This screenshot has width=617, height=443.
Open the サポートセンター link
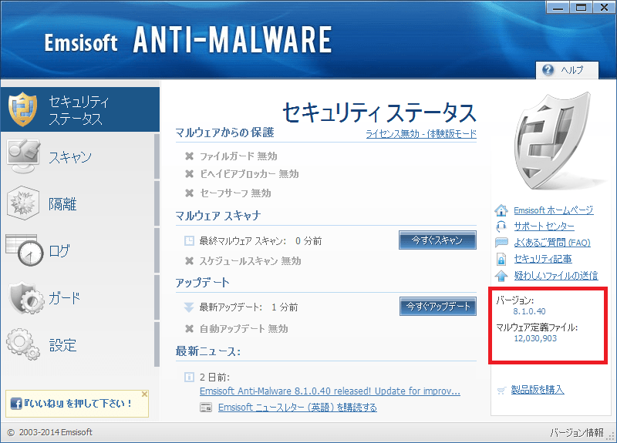[x=544, y=227]
